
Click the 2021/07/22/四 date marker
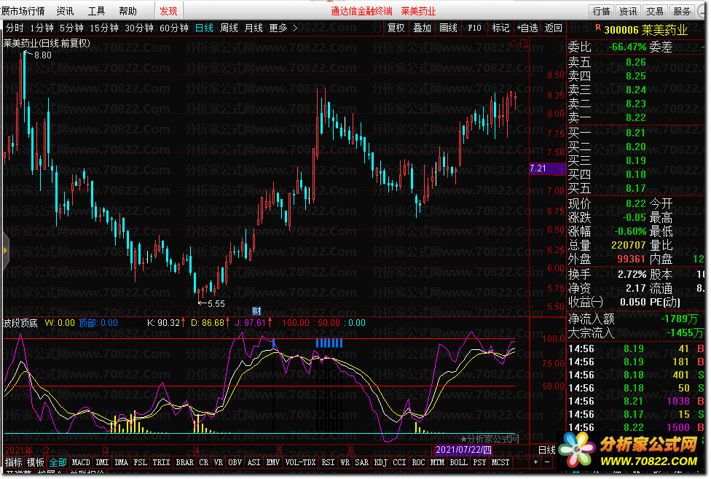coord(463,450)
